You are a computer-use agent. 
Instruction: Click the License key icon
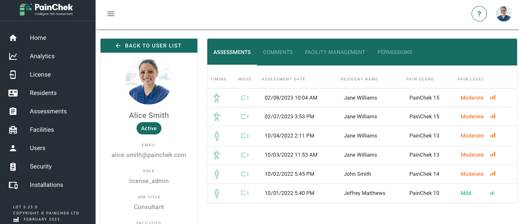point(13,75)
